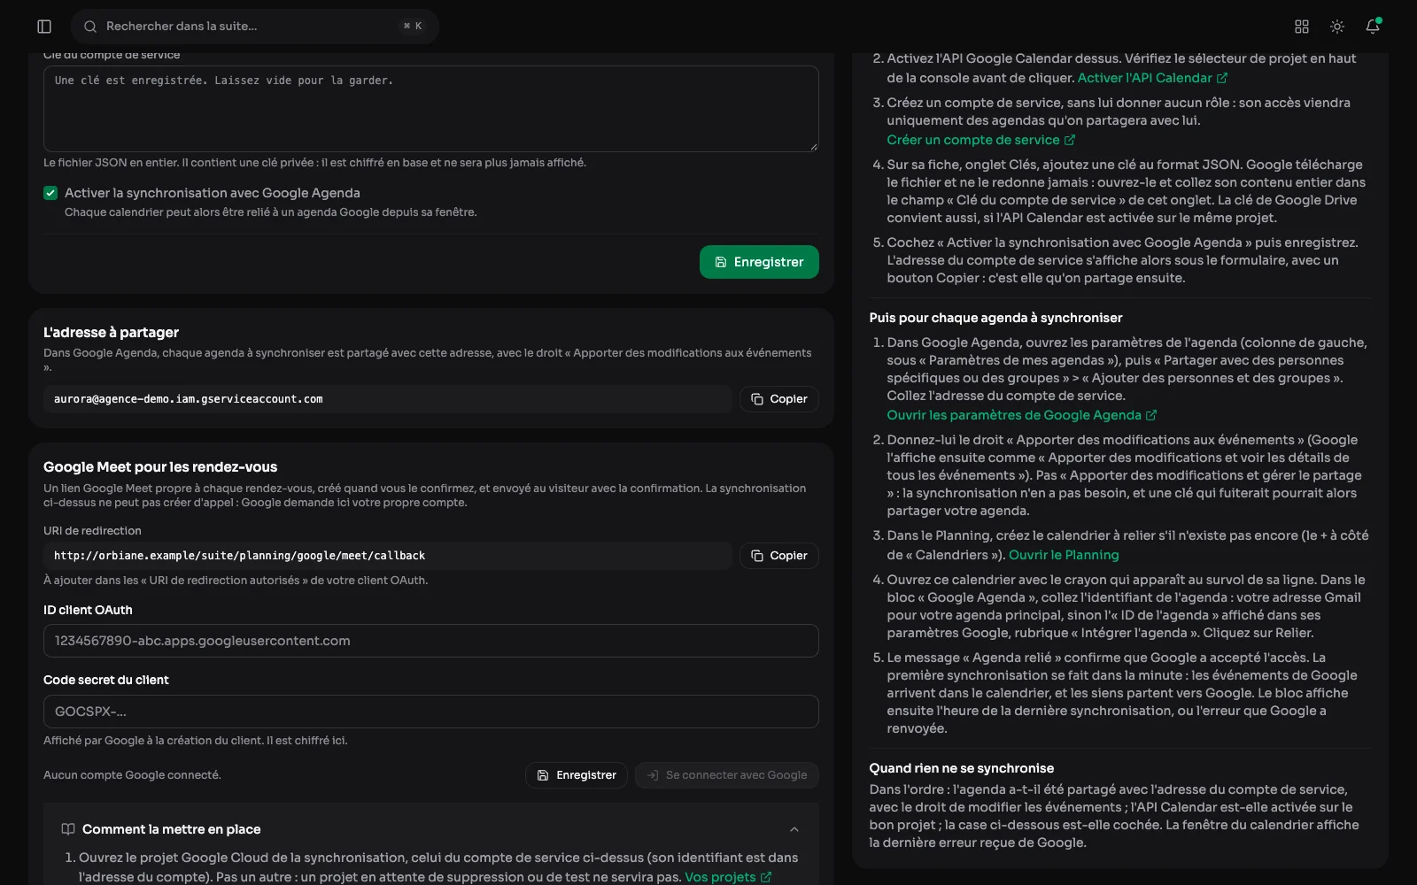Click the L'adresse à partager heading
This screenshot has height=885, width=1417.
click(111, 333)
